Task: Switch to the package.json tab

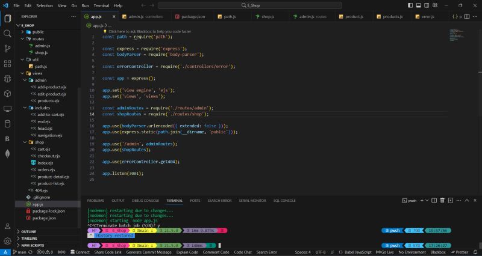Action: 192,17
